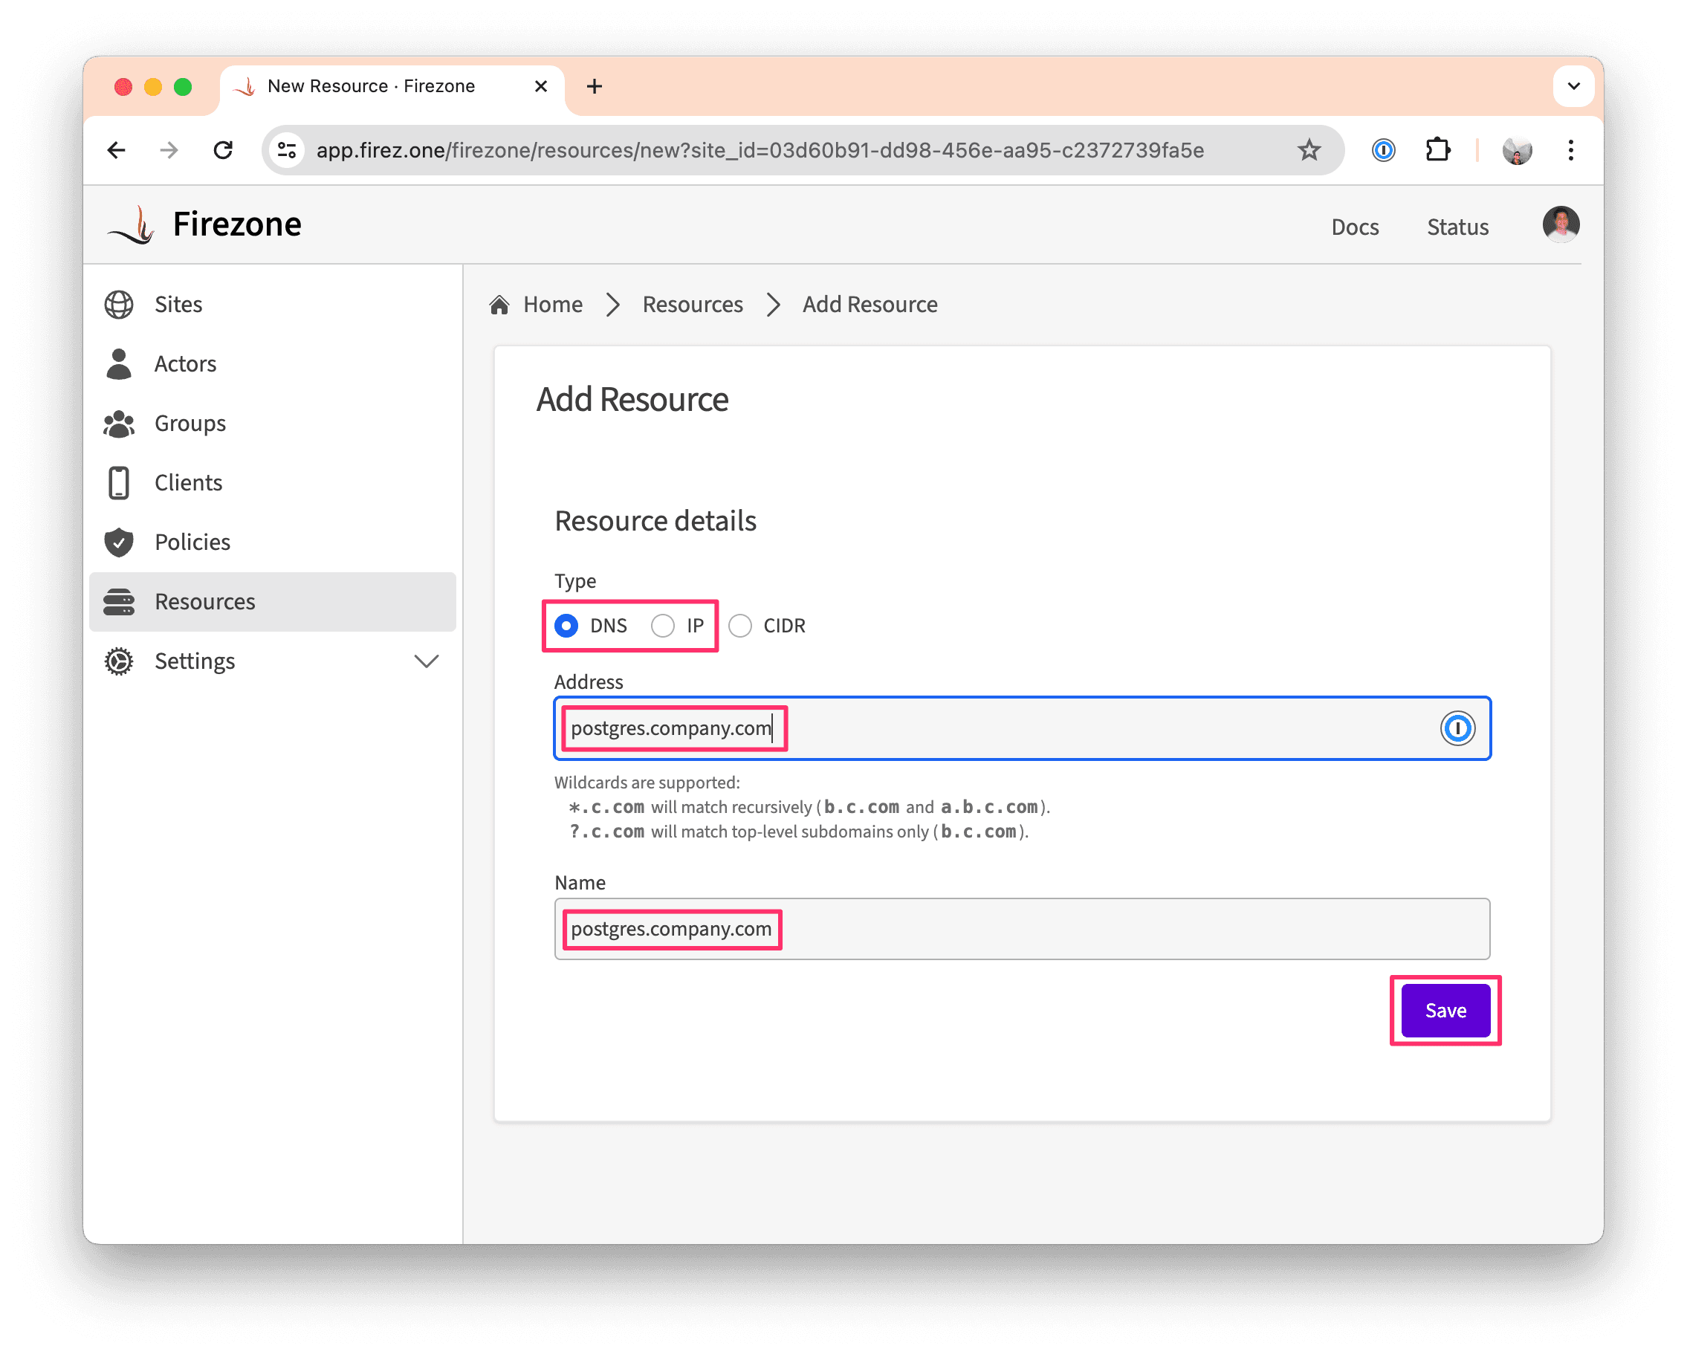1687x1354 pixels.
Task: Open the Docs menu item
Action: point(1354,225)
